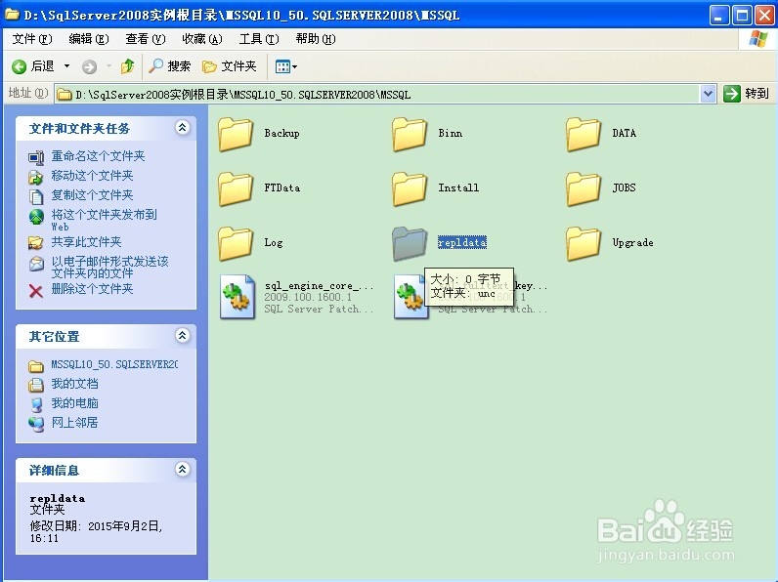Open 网上邻居 location
The image size is (778, 582).
tap(74, 423)
